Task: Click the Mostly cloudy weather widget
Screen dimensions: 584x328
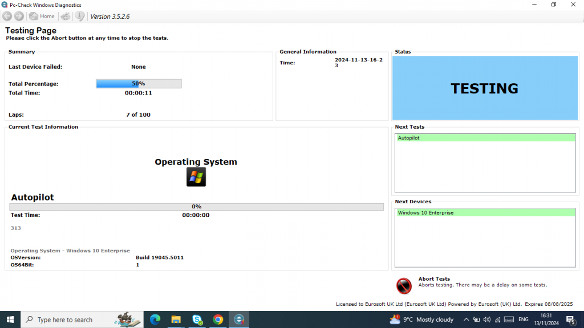Action: click(422, 319)
